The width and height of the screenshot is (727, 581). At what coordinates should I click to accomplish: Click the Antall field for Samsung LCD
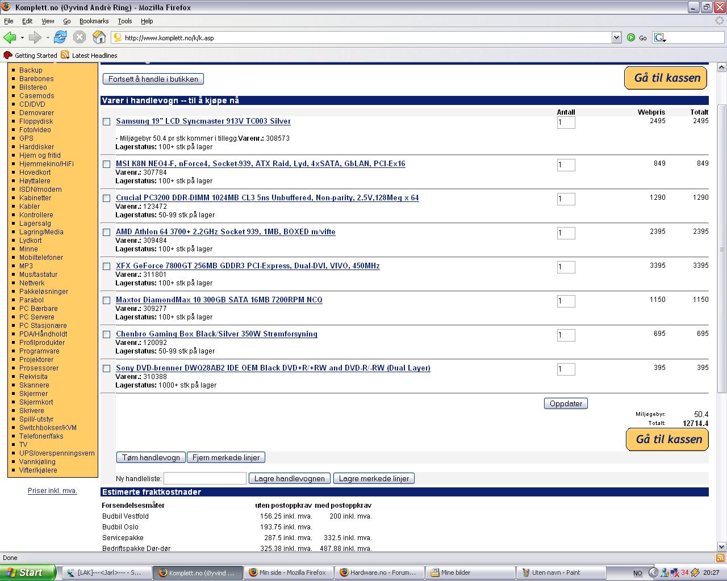(x=566, y=122)
